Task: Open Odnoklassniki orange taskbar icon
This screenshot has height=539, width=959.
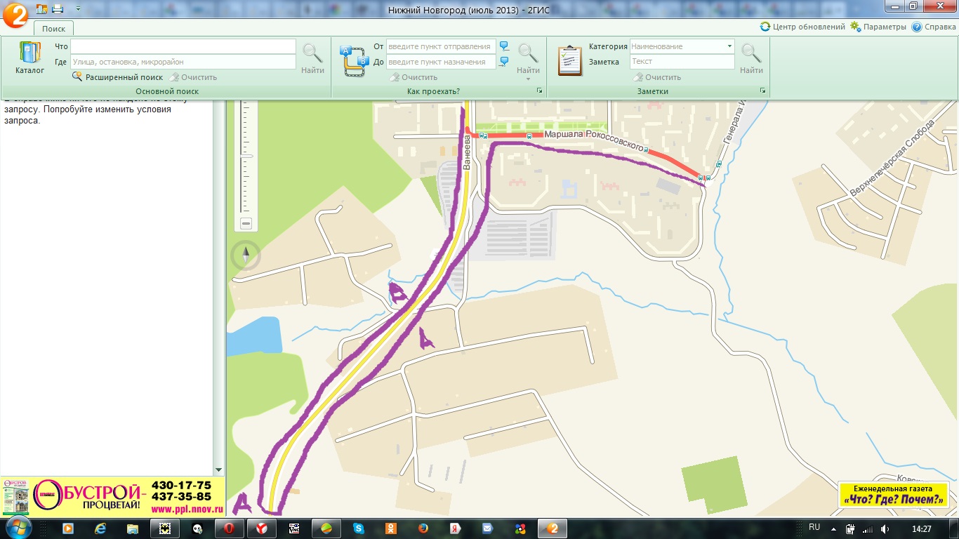Action: [391, 528]
